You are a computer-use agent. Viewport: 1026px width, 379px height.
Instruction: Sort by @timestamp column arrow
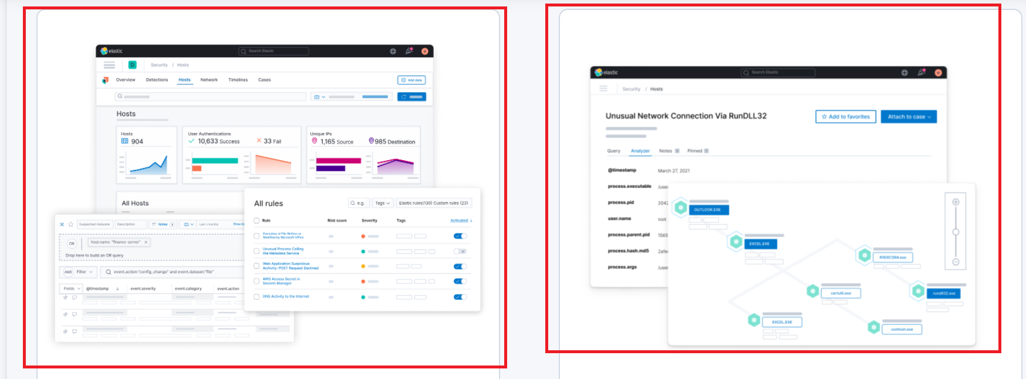point(117,289)
